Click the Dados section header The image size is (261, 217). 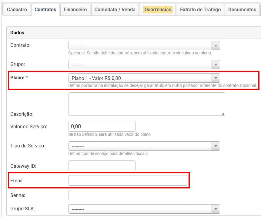tap(17, 33)
